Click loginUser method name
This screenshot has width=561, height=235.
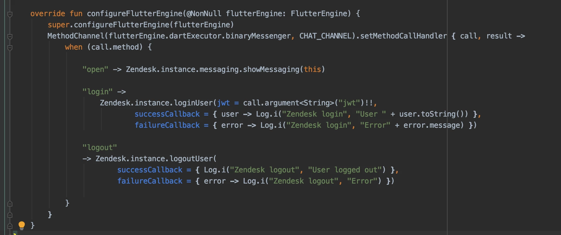[x=194, y=103]
